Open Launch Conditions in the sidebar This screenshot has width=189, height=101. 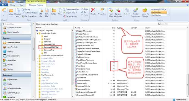click(x=14, y=28)
